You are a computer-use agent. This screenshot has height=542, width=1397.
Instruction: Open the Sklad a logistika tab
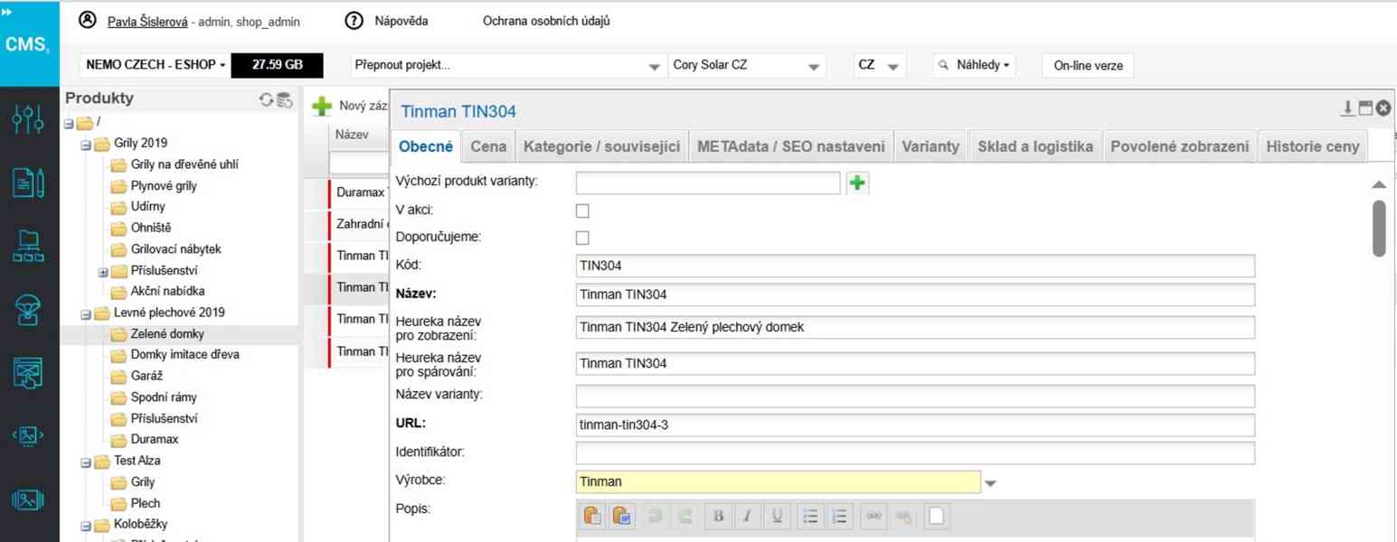[1035, 146]
